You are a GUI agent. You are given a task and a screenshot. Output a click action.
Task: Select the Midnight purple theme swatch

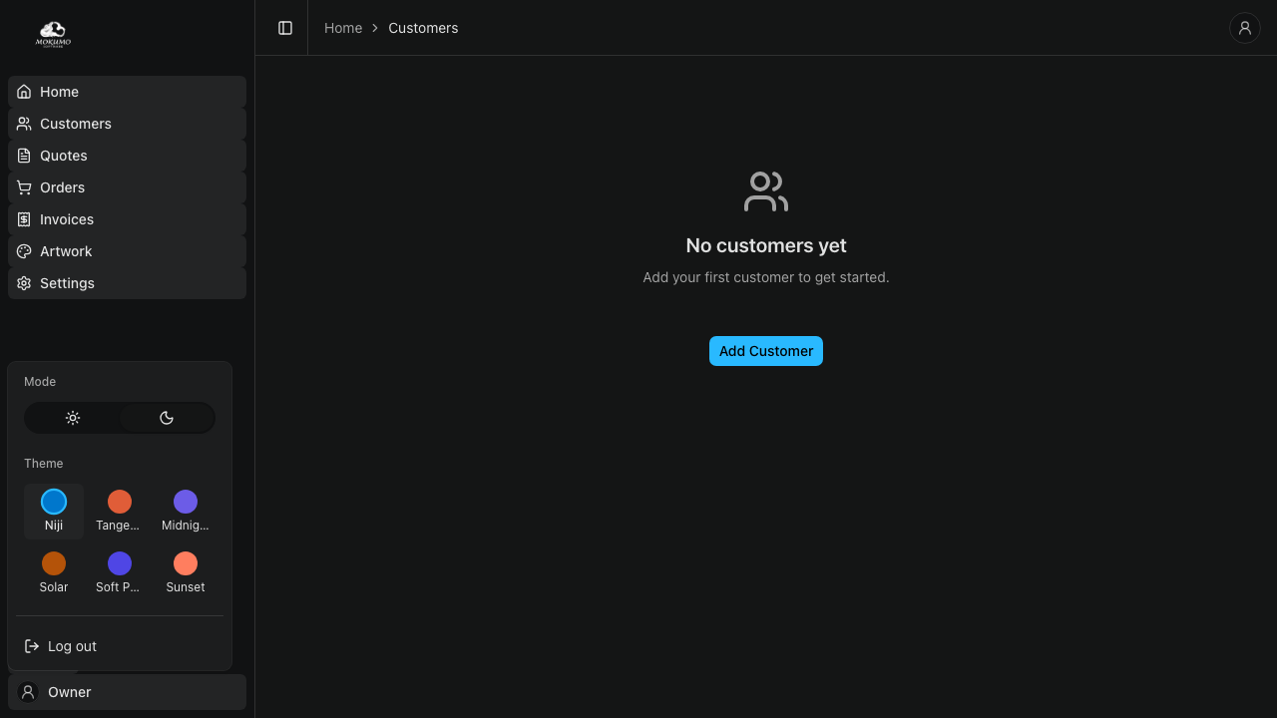[186, 502]
